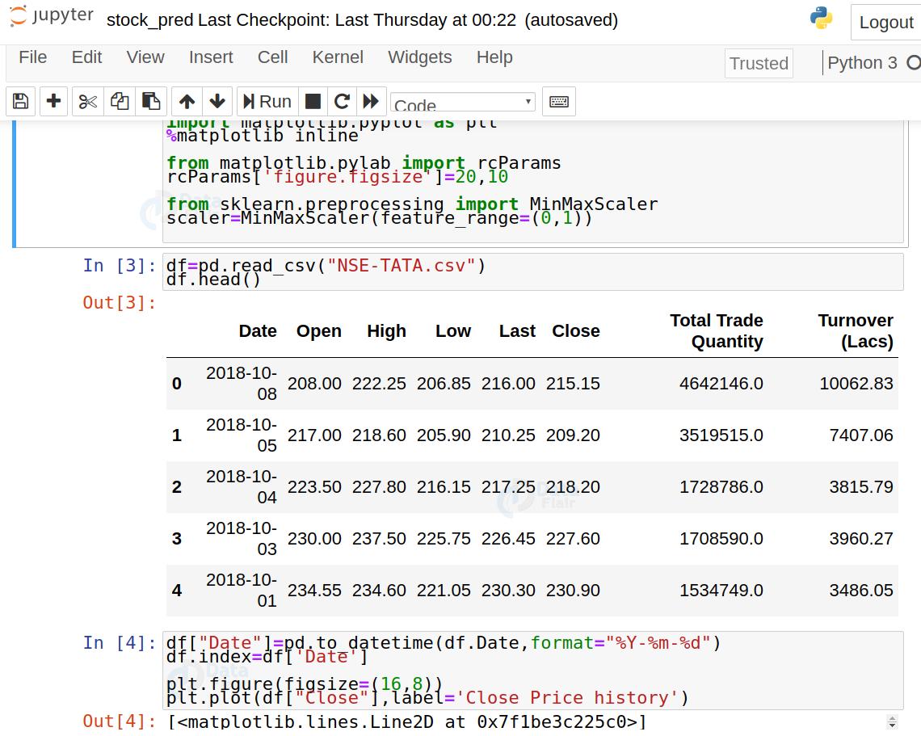Open the File menu
The height and width of the screenshot is (736, 921).
tap(33, 57)
